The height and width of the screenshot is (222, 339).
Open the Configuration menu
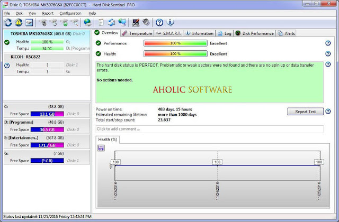coord(70,13)
